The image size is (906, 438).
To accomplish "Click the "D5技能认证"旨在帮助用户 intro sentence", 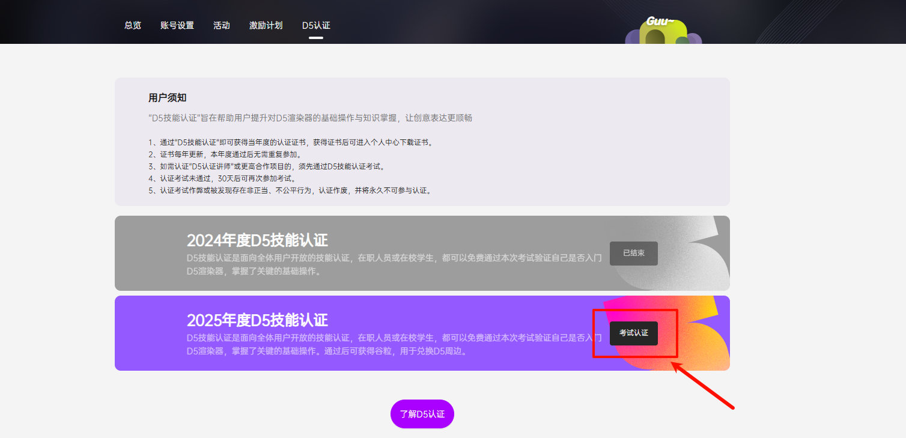I will [x=310, y=118].
